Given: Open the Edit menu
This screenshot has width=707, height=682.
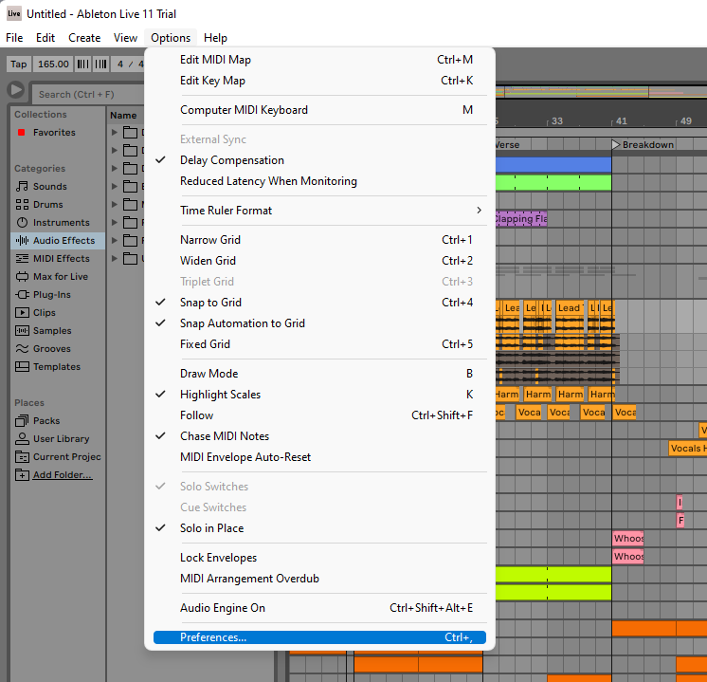Looking at the screenshot, I should pyautogui.click(x=45, y=38).
